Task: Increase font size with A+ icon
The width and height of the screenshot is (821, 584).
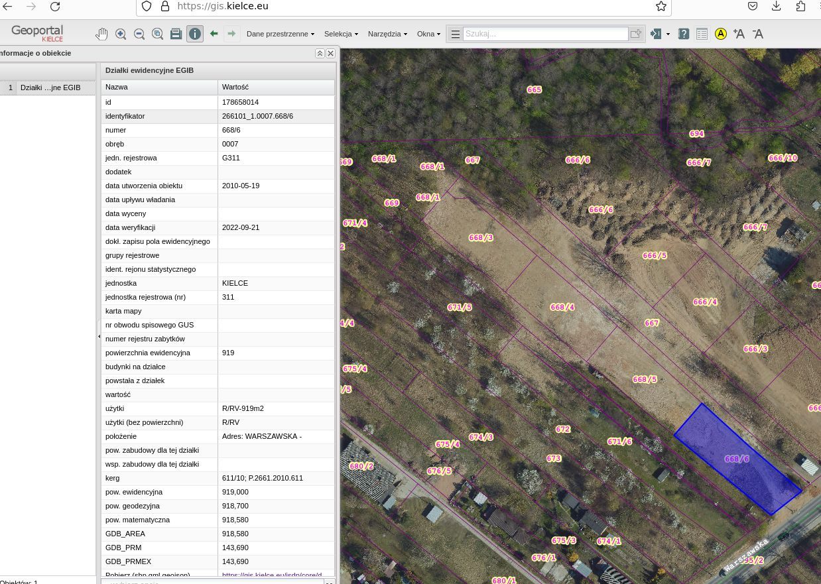Action: (739, 34)
